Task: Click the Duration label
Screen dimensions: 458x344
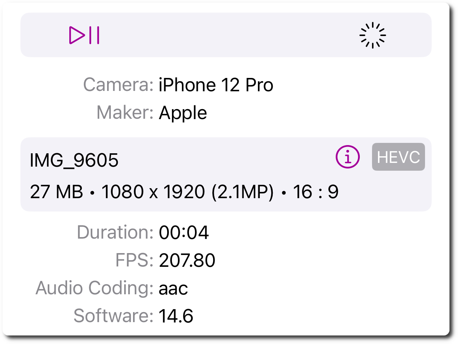Action: click(x=115, y=233)
